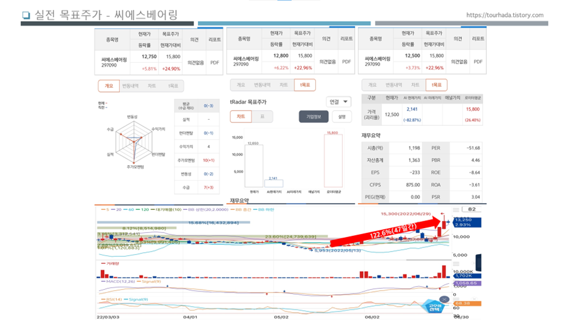The width and height of the screenshot is (569, 320).
Task: Click the 13,250 current price label
Action: (x=467, y=223)
